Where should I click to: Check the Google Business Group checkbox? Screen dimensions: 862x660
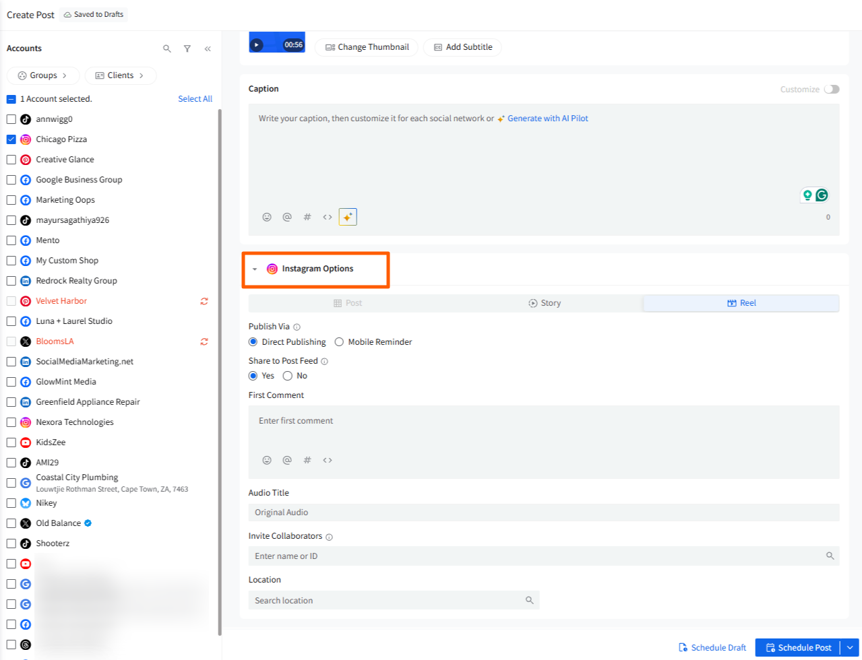click(11, 180)
